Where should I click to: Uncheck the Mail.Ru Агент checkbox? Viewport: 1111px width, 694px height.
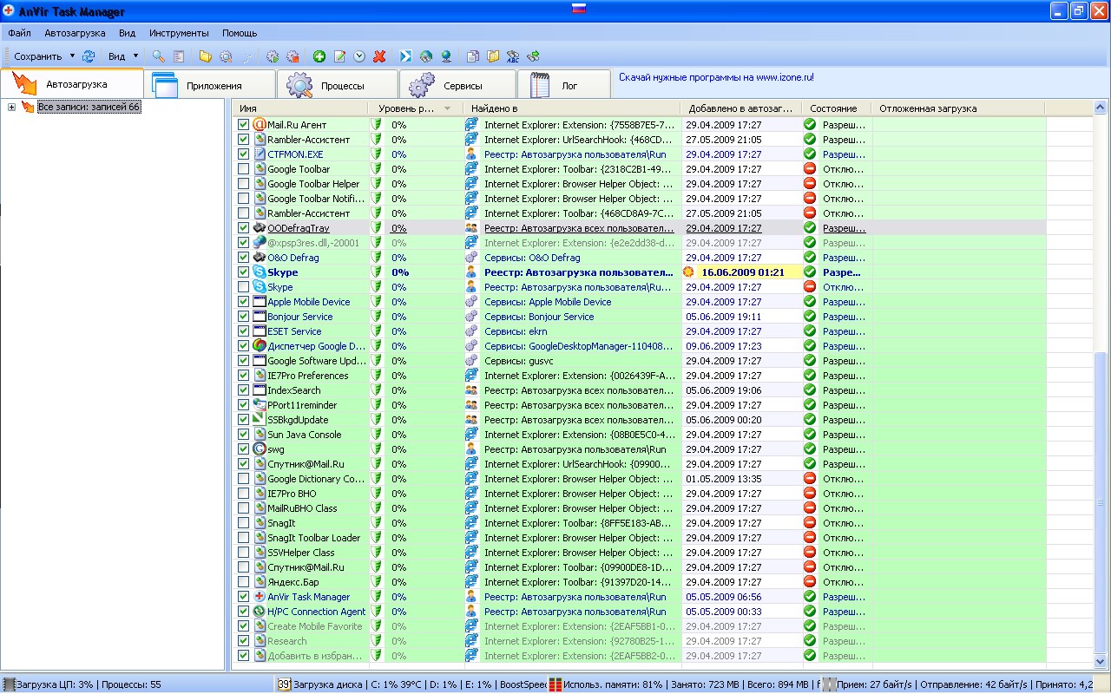tap(244, 125)
